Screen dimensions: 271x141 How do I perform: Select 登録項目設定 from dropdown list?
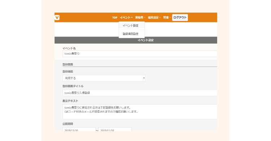pos(132,34)
